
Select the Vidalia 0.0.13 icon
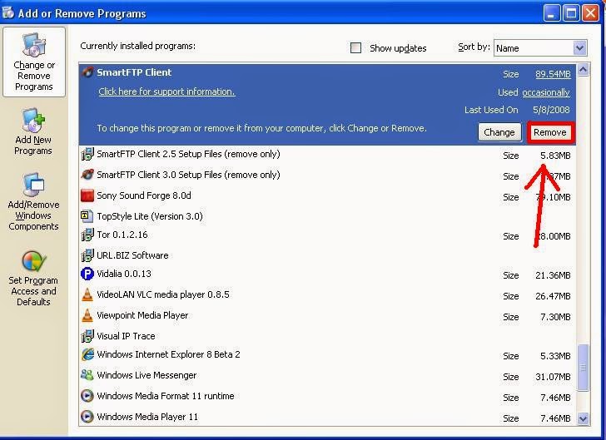pos(87,274)
